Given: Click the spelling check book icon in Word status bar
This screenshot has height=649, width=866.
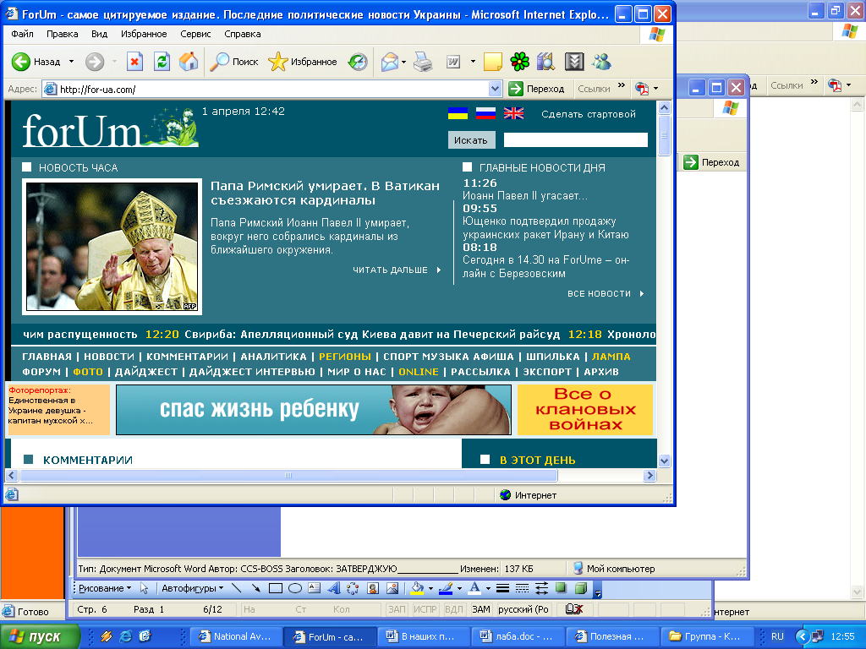Looking at the screenshot, I should tap(574, 609).
